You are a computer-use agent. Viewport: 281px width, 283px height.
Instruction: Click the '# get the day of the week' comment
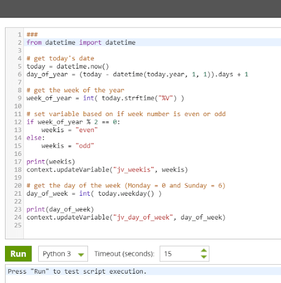tap(126, 186)
